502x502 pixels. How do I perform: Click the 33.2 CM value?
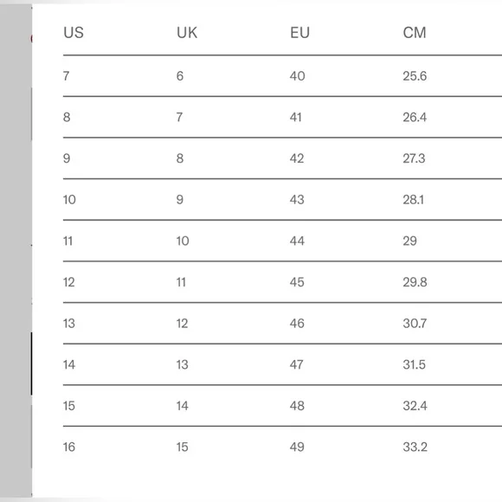coord(415,447)
